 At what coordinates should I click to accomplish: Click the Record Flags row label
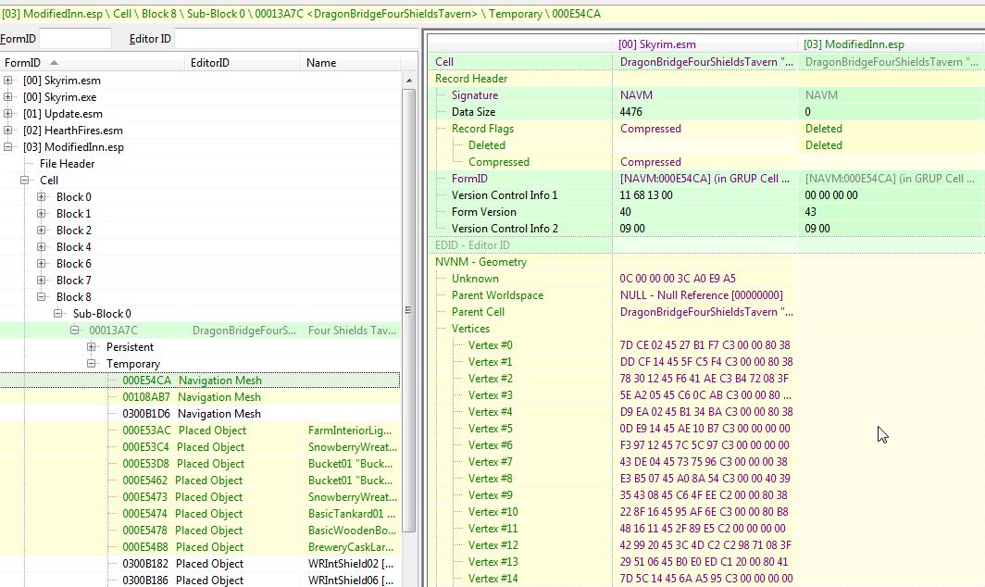pos(482,128)
